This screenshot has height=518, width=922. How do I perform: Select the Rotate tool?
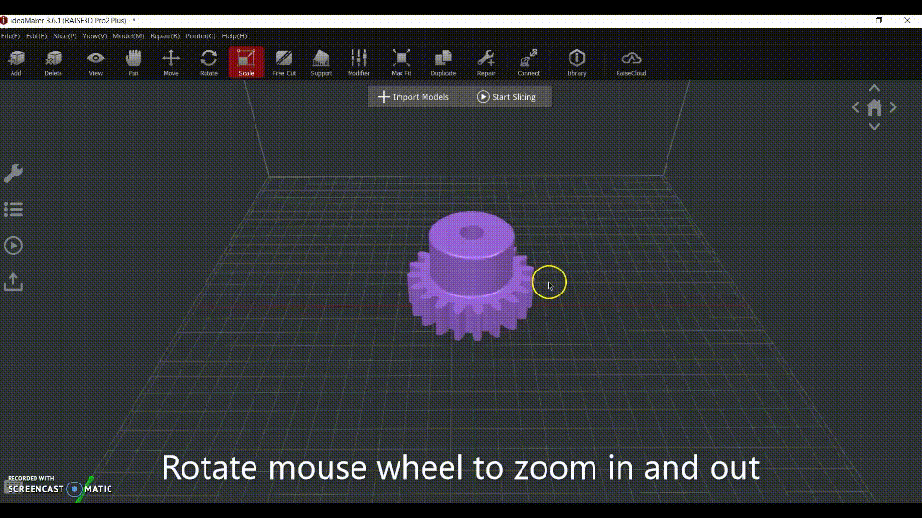[208, 62]
